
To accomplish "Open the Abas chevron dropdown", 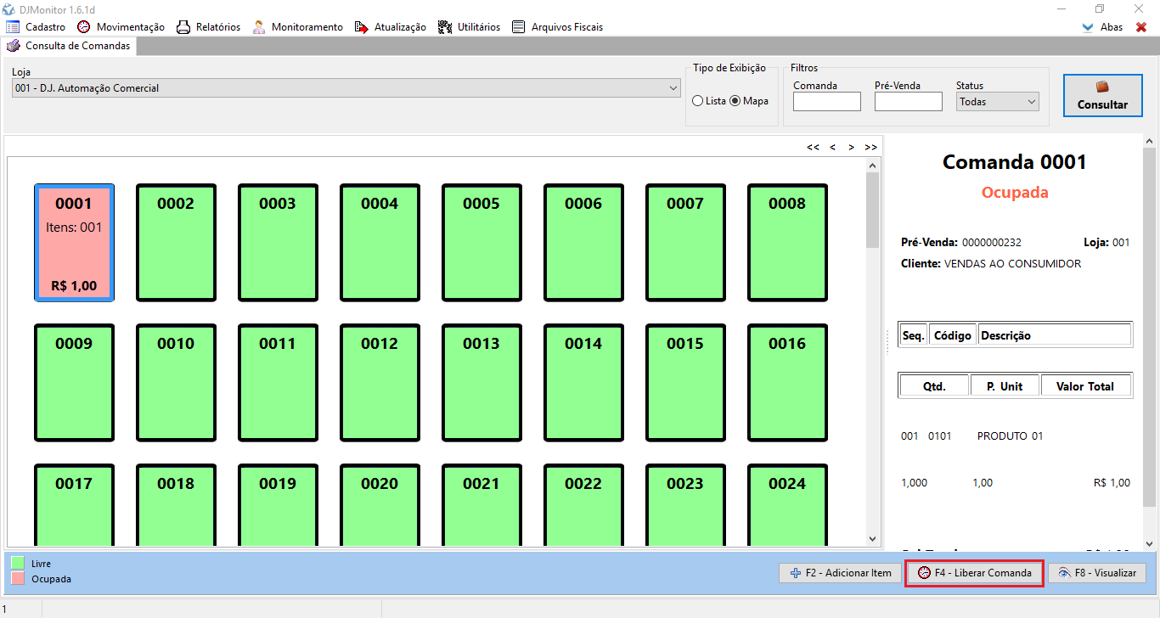I will 1088,27.
